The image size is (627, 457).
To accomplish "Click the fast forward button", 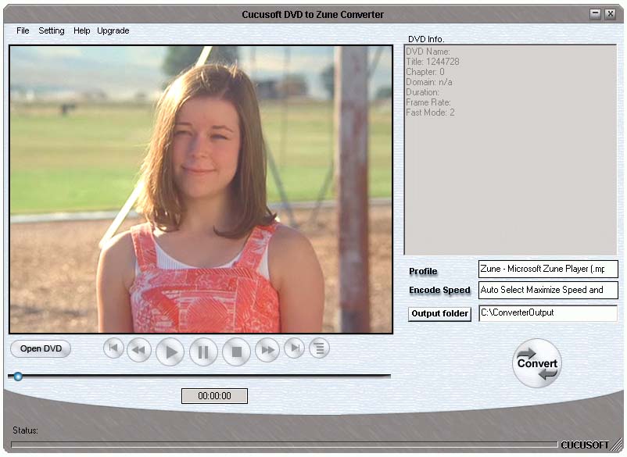I will [x=267, y=350].
